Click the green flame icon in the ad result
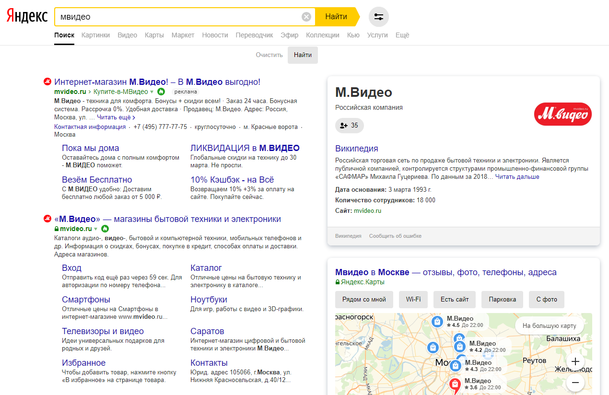Image resolution: width=609 pixels, height=395 pixels. click(161, 92)
